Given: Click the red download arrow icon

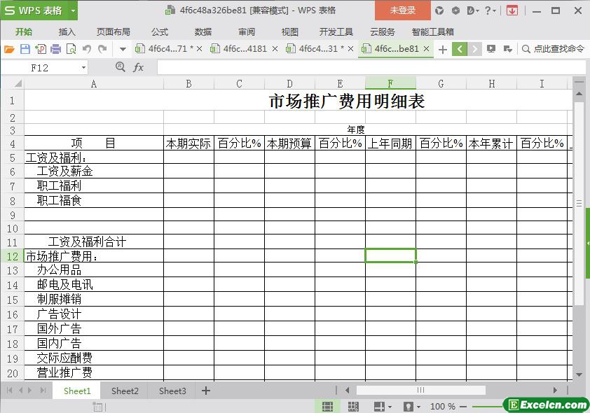Looking at the screenshot, I should tap(512, 10).
